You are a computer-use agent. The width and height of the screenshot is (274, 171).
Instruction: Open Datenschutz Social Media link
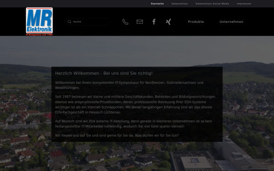[x=212, y=4]
